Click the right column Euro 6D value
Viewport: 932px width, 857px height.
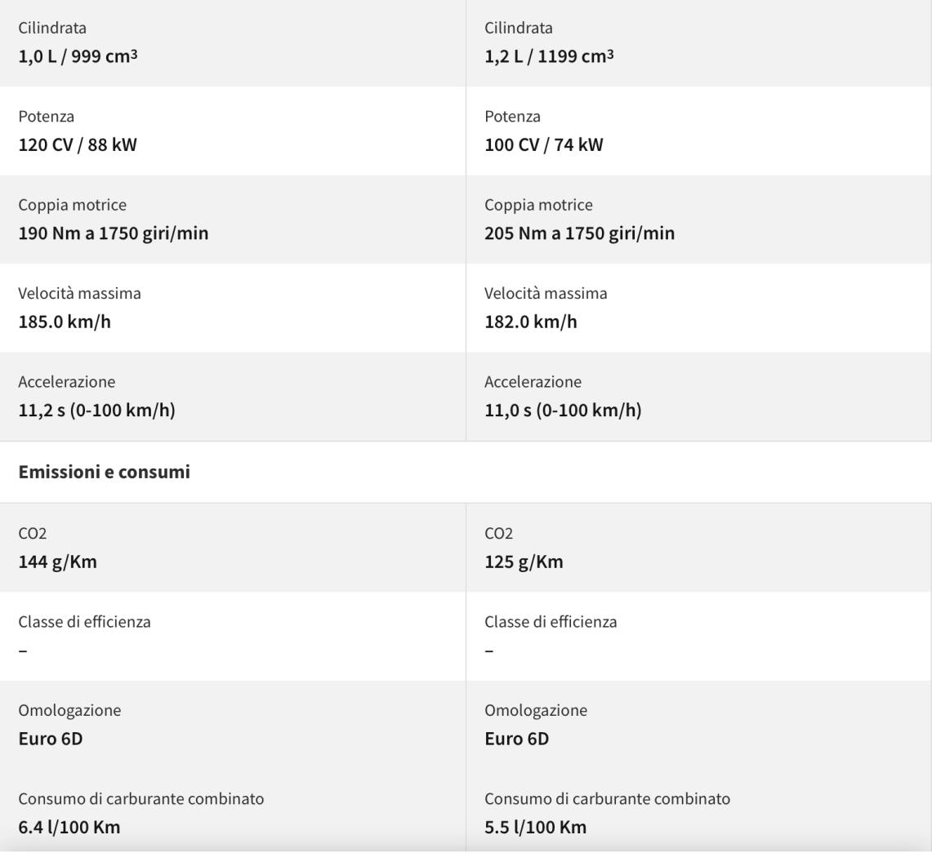[517, 739]
